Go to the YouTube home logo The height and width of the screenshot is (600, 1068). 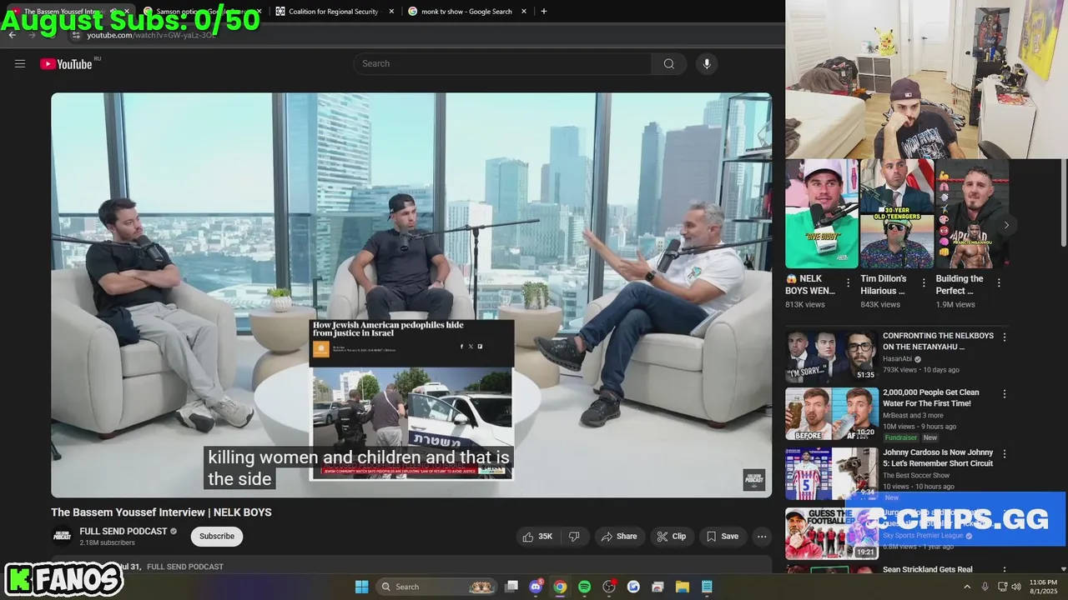(x=66, y=63)
